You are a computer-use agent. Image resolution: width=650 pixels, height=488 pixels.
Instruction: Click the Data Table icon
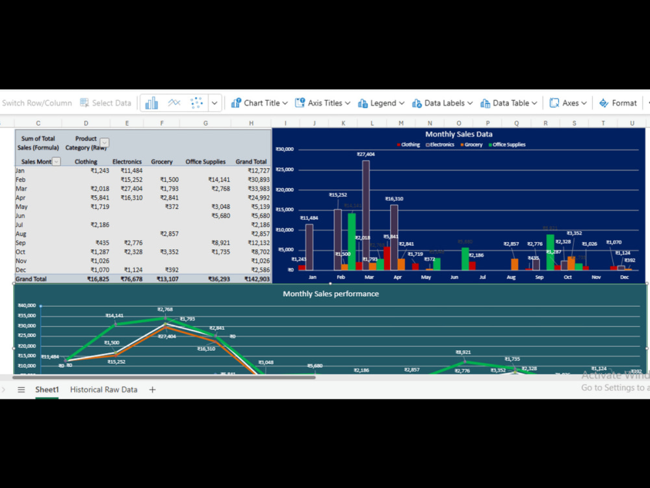pos(485,103)
